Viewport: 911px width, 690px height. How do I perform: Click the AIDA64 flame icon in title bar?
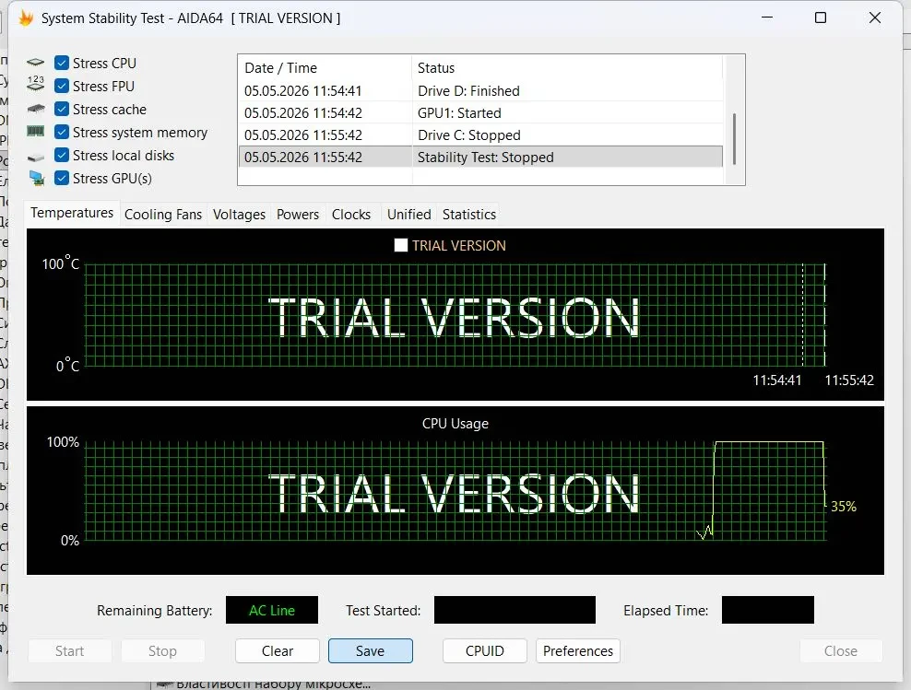pyautogui.click(x=26, y=18)
